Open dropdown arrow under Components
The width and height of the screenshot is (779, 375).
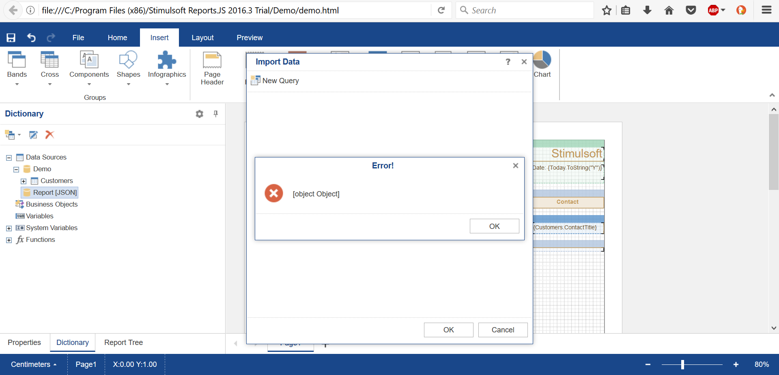(x=89, y=84)
